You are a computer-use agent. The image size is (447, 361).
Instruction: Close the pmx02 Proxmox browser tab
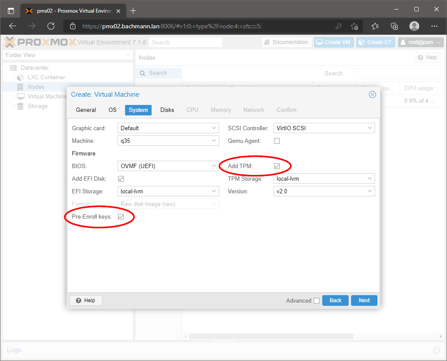(119, 11)
